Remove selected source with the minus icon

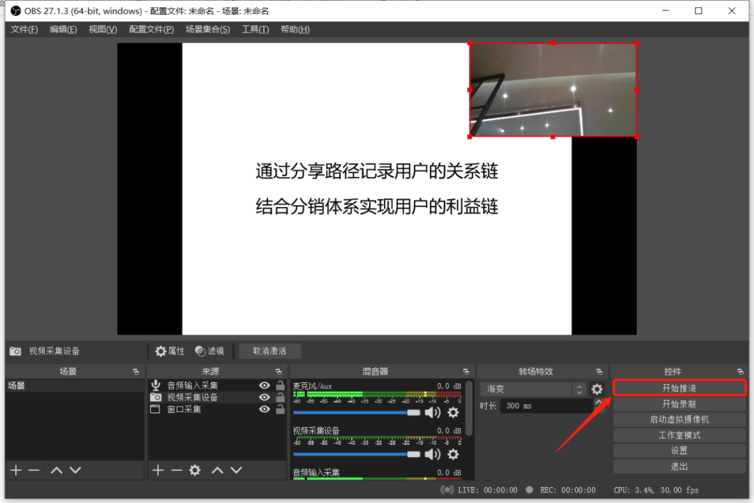(177, 470)
